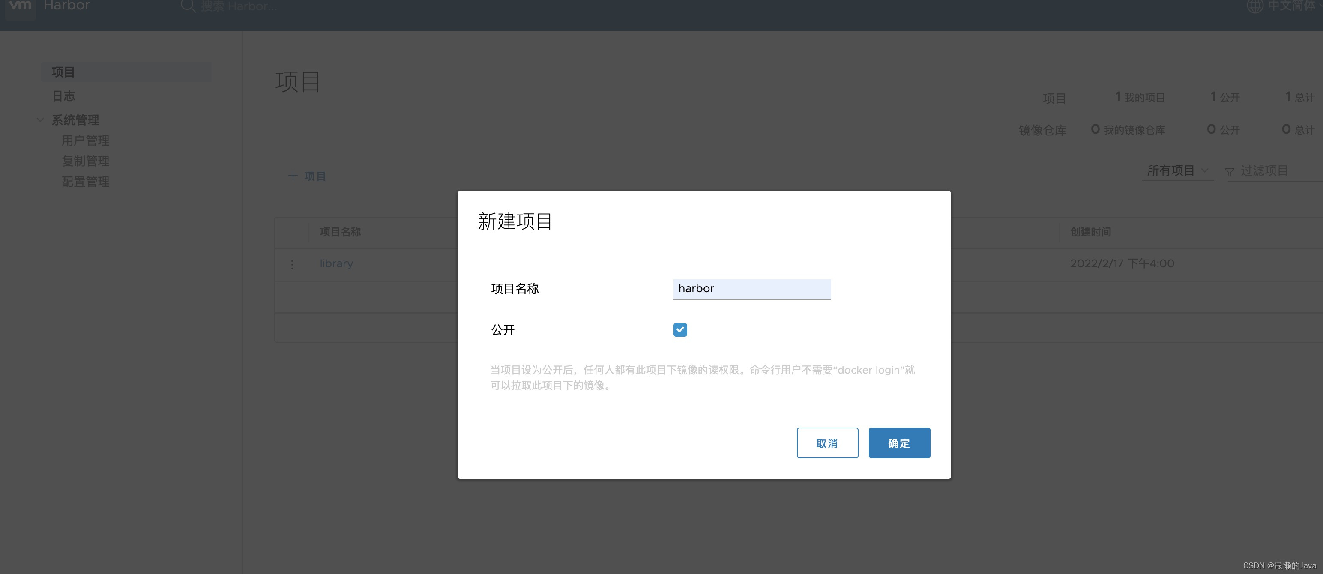Click the docker login help text
The image size is (1323, 574).
pyautogui.click(x=703, y=377)
